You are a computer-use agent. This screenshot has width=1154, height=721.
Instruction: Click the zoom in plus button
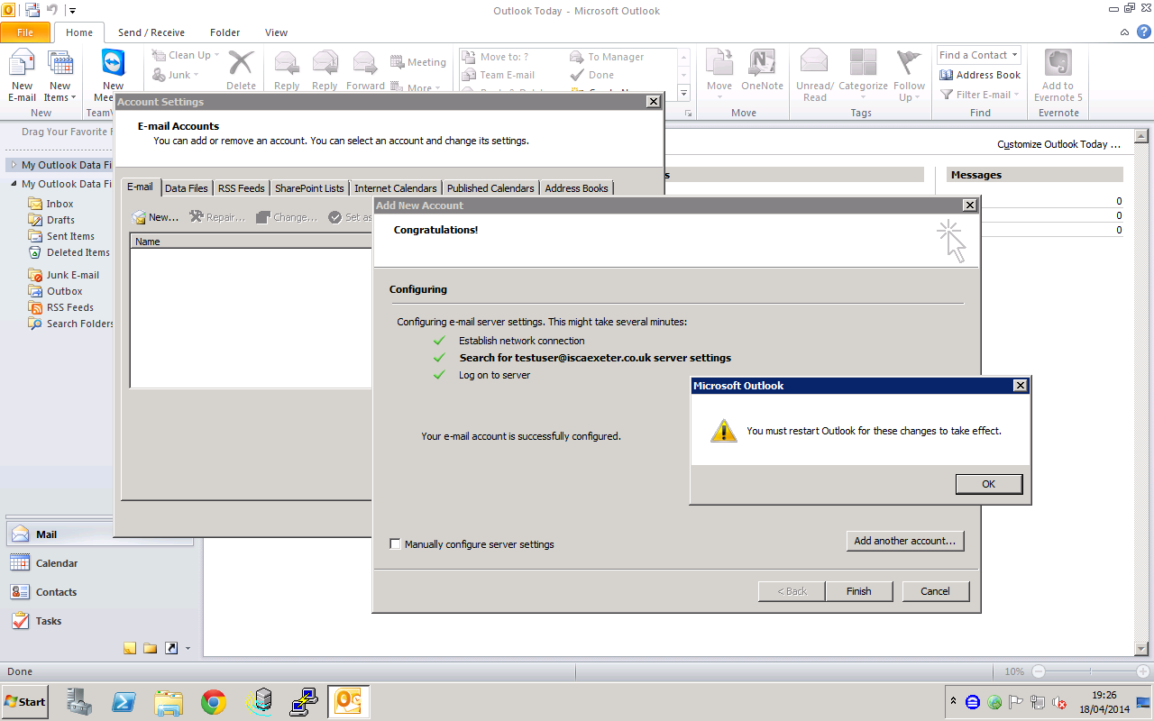point(1144,671)
